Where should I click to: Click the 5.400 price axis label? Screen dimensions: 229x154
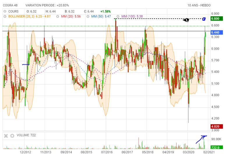215,72
